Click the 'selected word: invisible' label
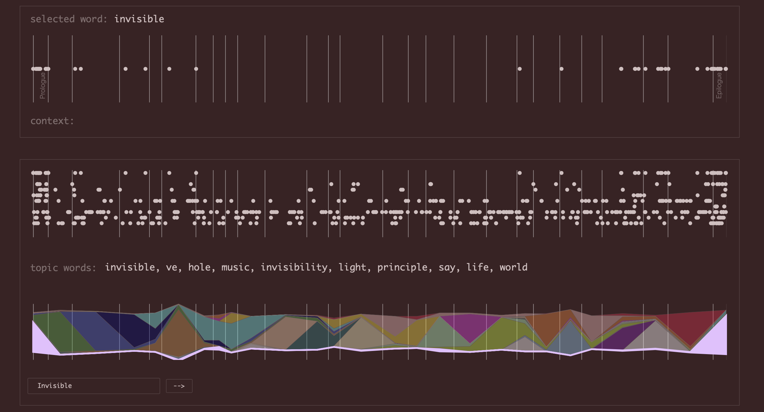Screen dimensions: 764x412 click(98, 19)
